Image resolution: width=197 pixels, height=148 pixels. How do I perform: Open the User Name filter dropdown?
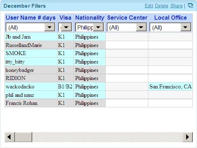[x=30, y=27]
